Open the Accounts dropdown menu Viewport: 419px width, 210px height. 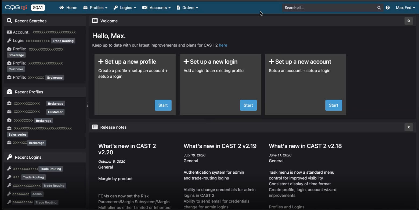coord(156,8)
